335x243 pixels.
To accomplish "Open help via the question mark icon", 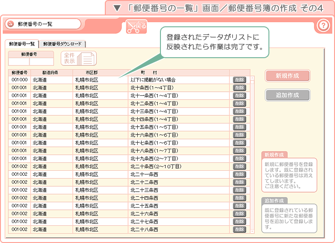I will coord(323,25).
